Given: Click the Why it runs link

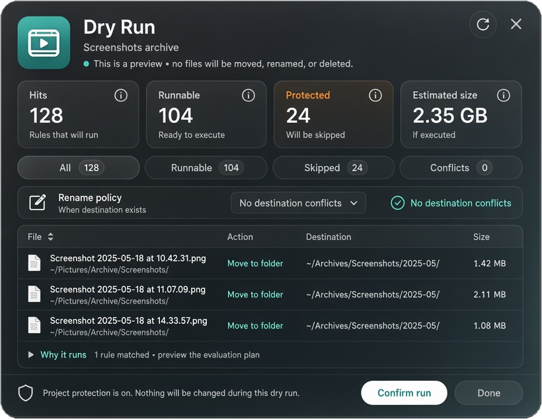Looking at the screenshot, I should pyautogui.click(x=63, y=355).
